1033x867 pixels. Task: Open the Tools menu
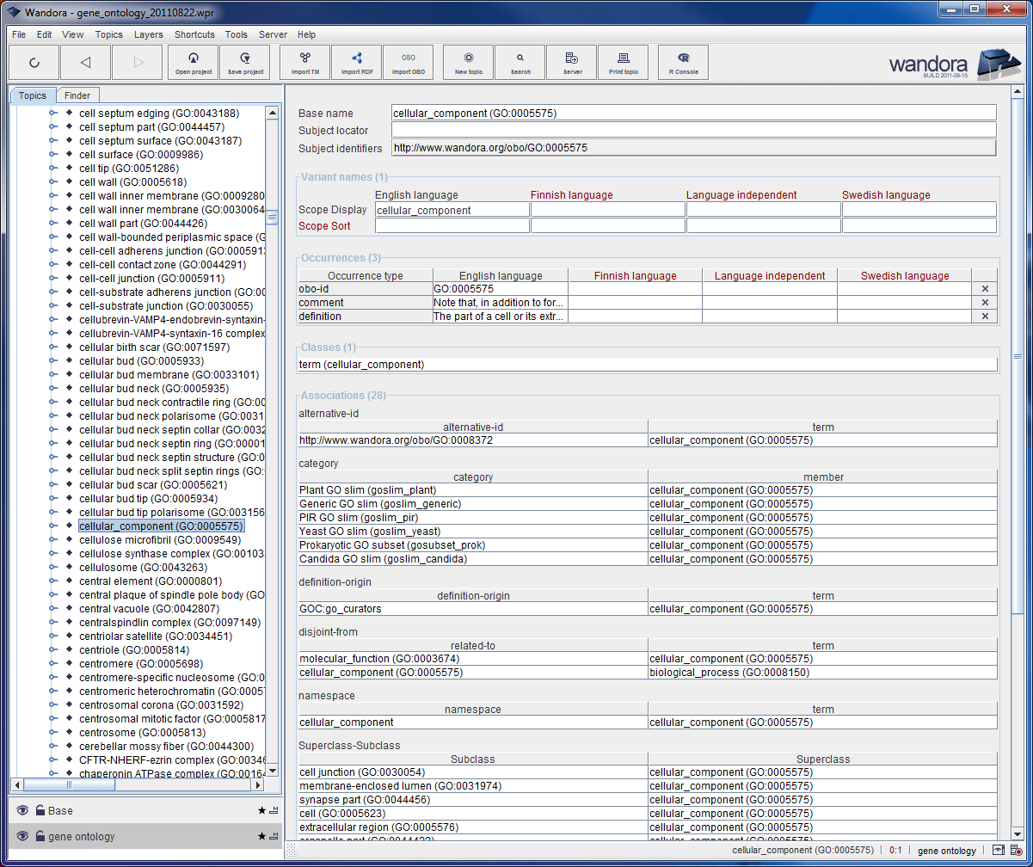(236, 34)
